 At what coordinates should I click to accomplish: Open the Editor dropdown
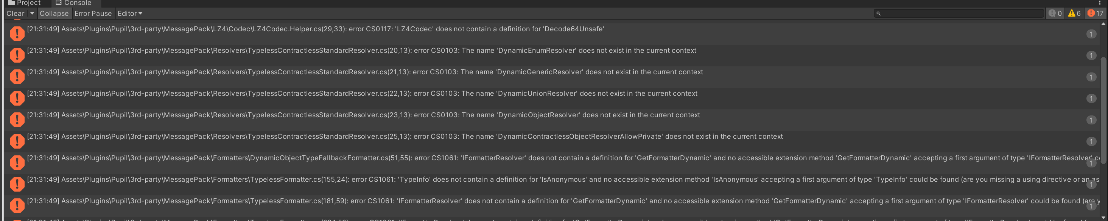click(x=130, y=14)
